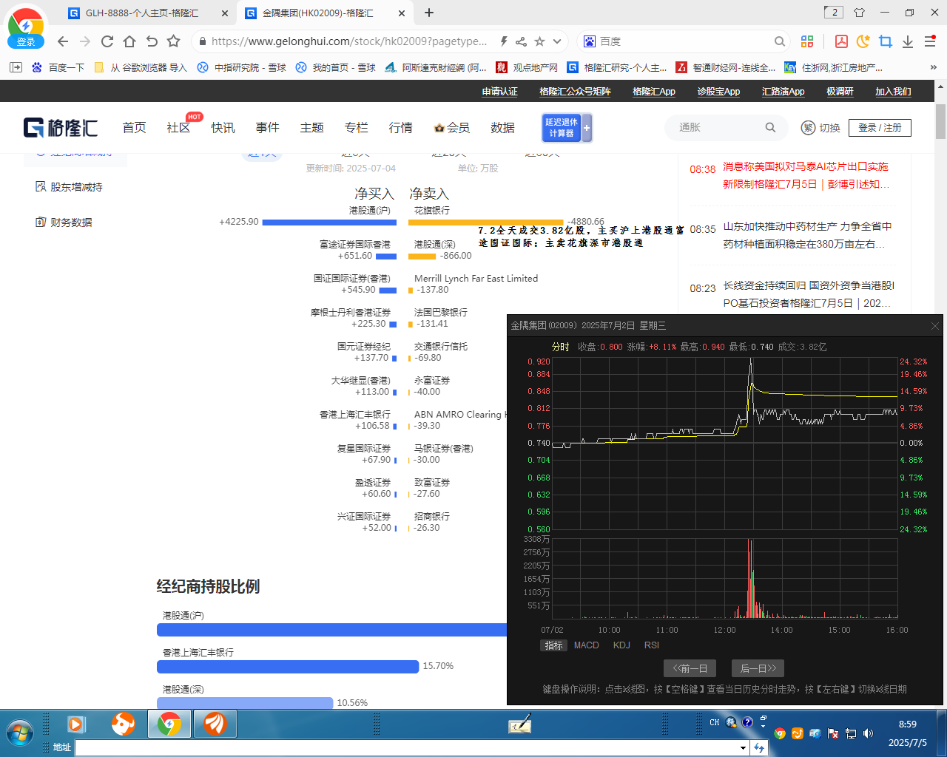947x757 pixels.
Task: Open the system tray volume icon
Action: 868,733
